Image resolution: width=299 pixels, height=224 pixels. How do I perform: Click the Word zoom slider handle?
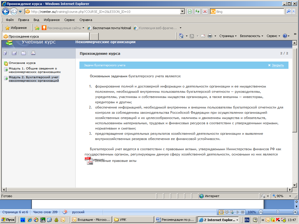point(278,212)
